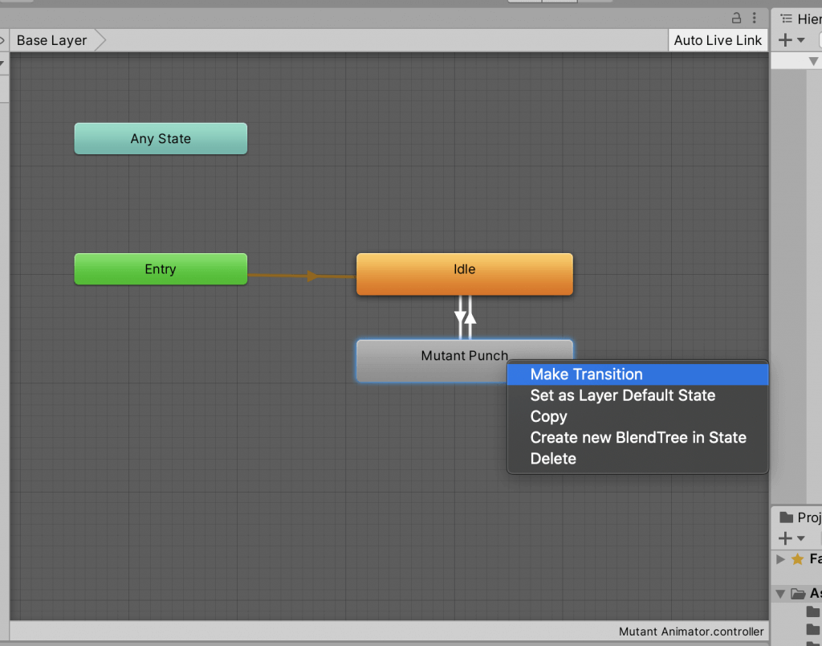
Task: Click the Base Layer breadcrumb
Action: pyautogui.click(x=51, y=40)
